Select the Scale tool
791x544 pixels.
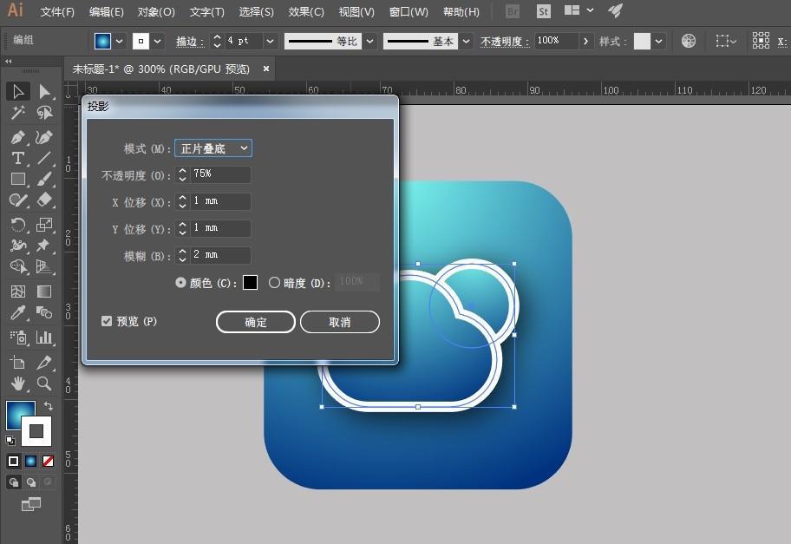tap(44, 225)
